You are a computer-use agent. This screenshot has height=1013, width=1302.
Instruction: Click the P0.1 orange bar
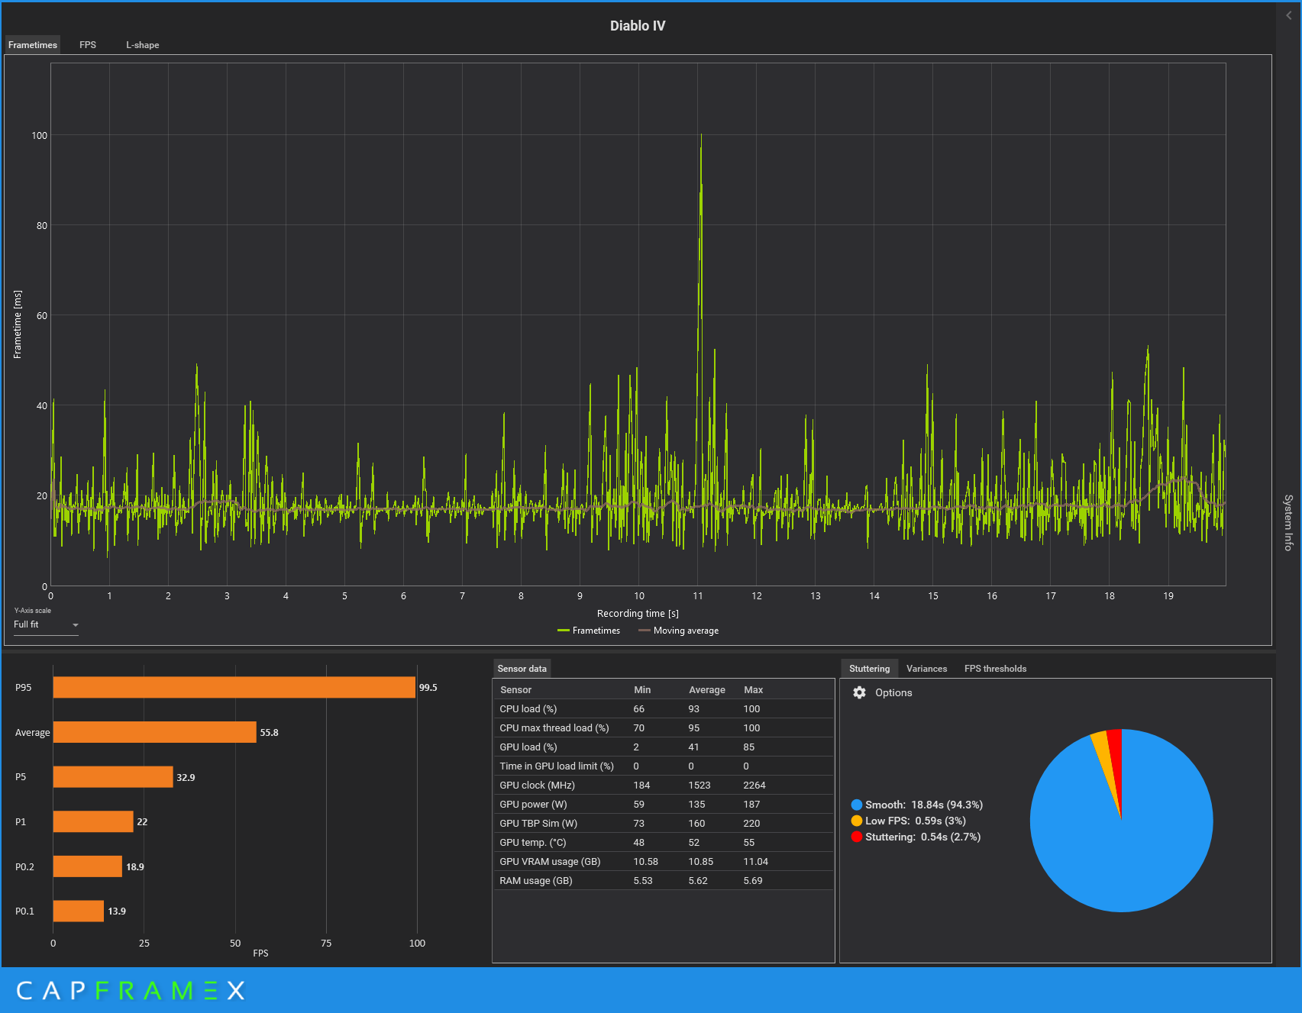(78, 911)
